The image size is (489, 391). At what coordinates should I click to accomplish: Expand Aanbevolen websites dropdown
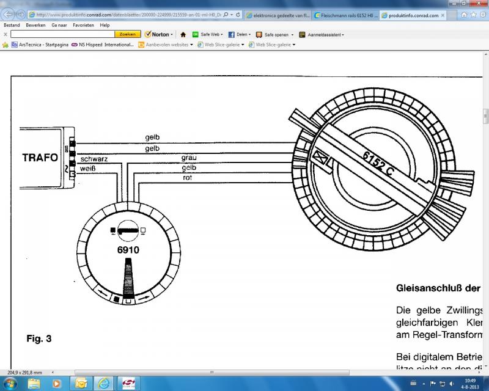[x=191, y=45]
